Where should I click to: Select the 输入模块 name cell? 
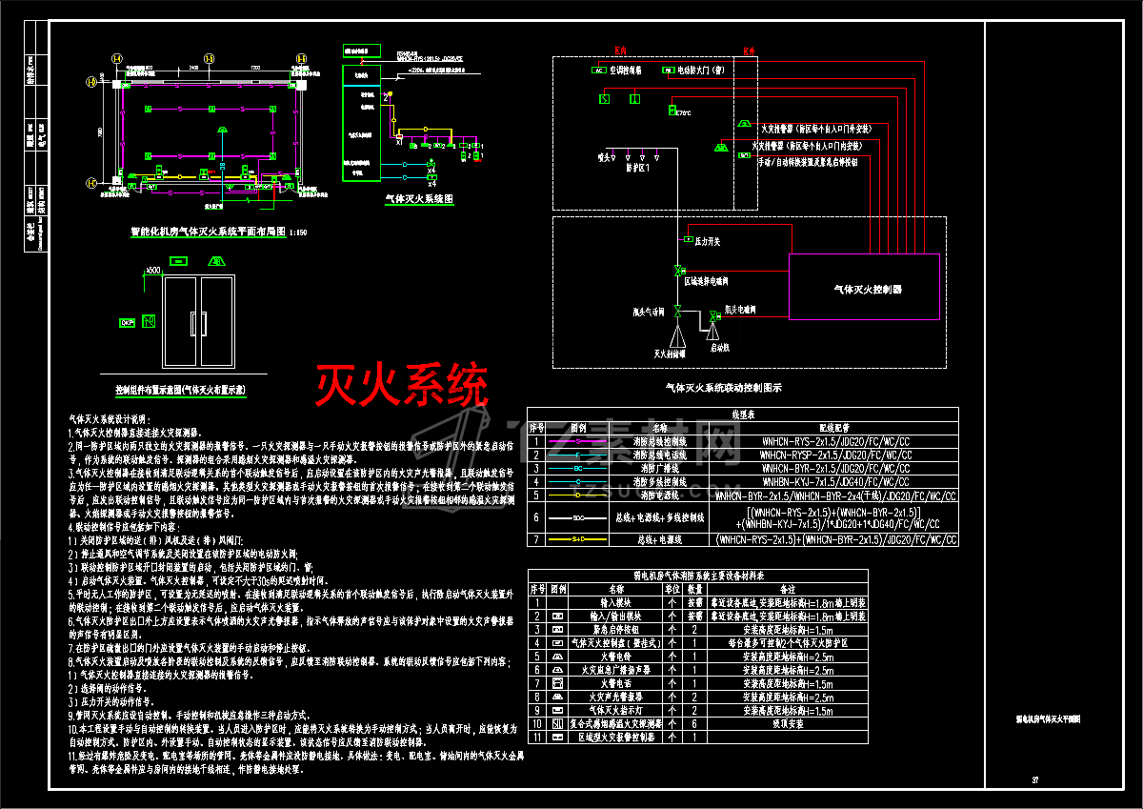[x=613, y=603]
